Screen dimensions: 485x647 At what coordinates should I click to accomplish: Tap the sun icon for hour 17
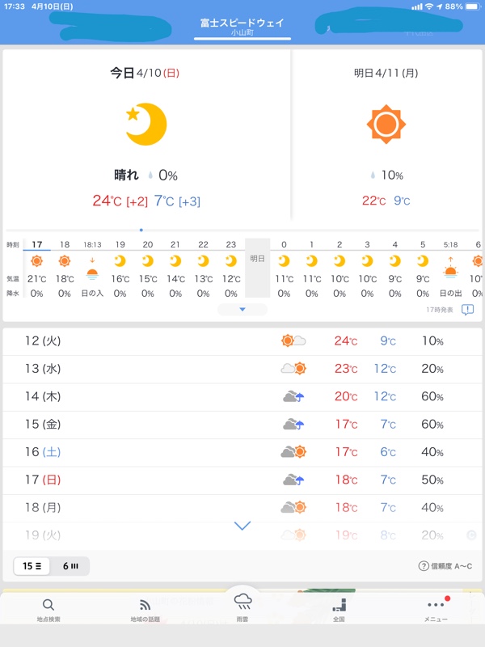[36, 260]
